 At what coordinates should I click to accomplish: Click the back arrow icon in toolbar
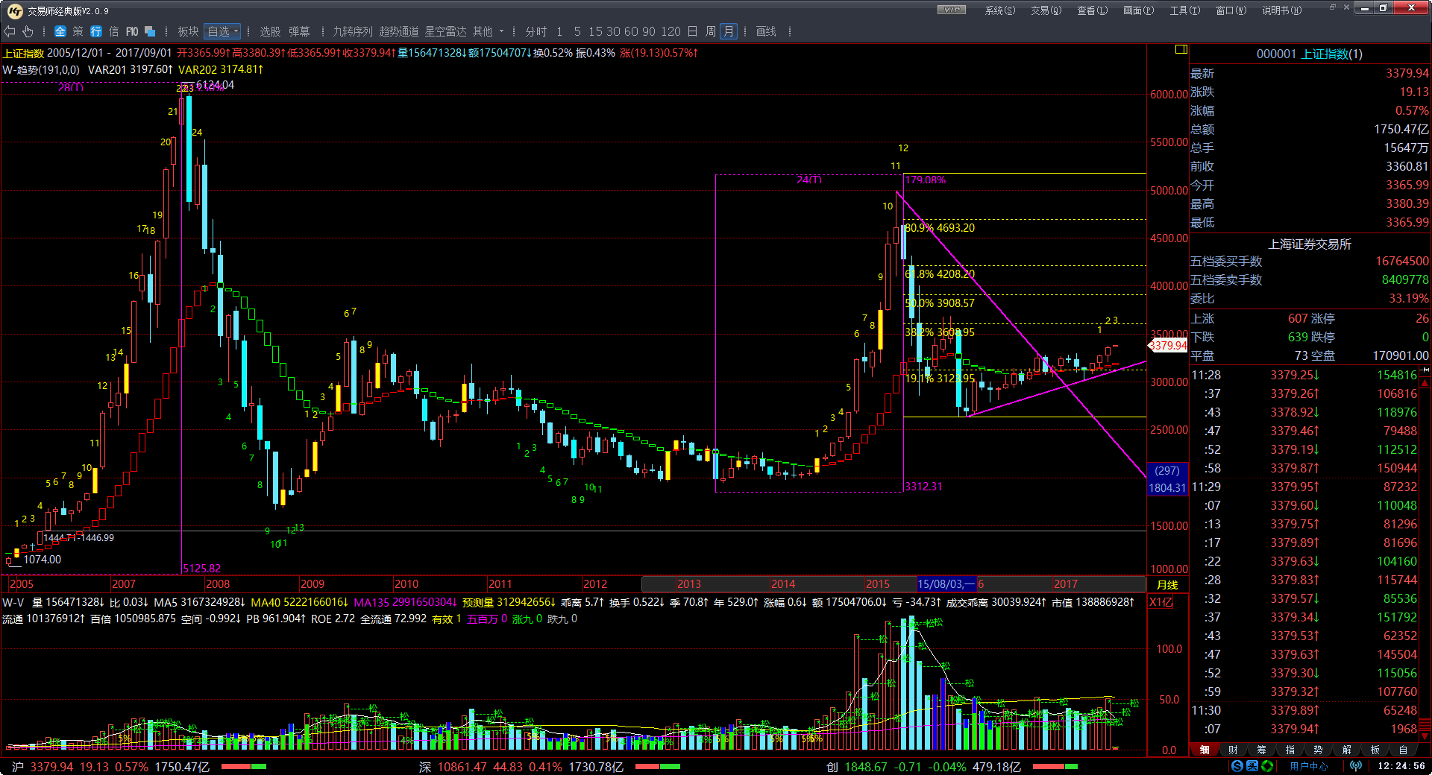point(10,31)
